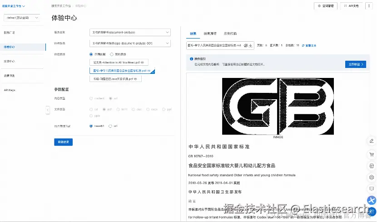Open the settings gear floating icon
Screen dimensions: 377x222
coord(372,178)
